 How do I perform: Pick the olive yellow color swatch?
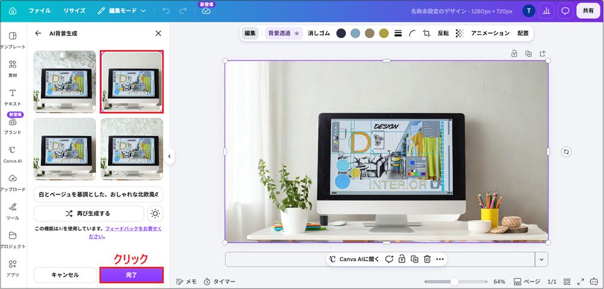tap(384, 33)
